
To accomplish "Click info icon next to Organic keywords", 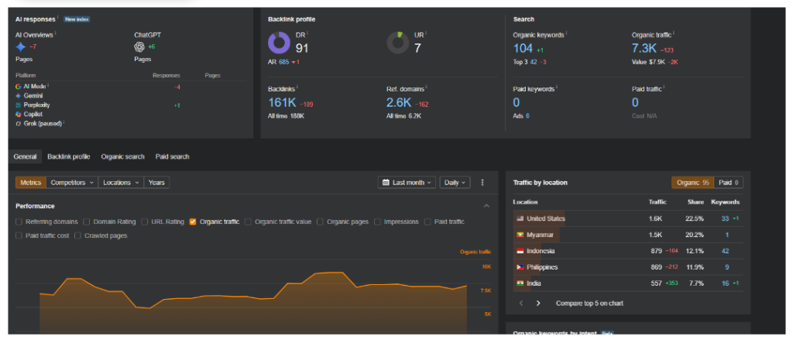I will click(x=566, y=33).
